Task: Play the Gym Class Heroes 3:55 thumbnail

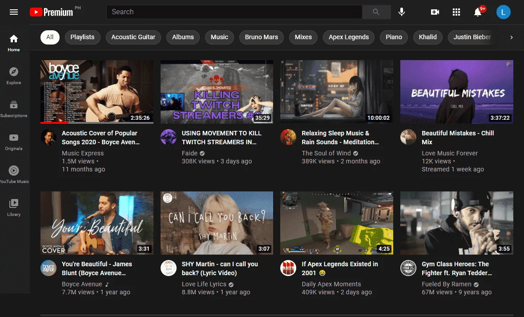Action: point(457,223)
